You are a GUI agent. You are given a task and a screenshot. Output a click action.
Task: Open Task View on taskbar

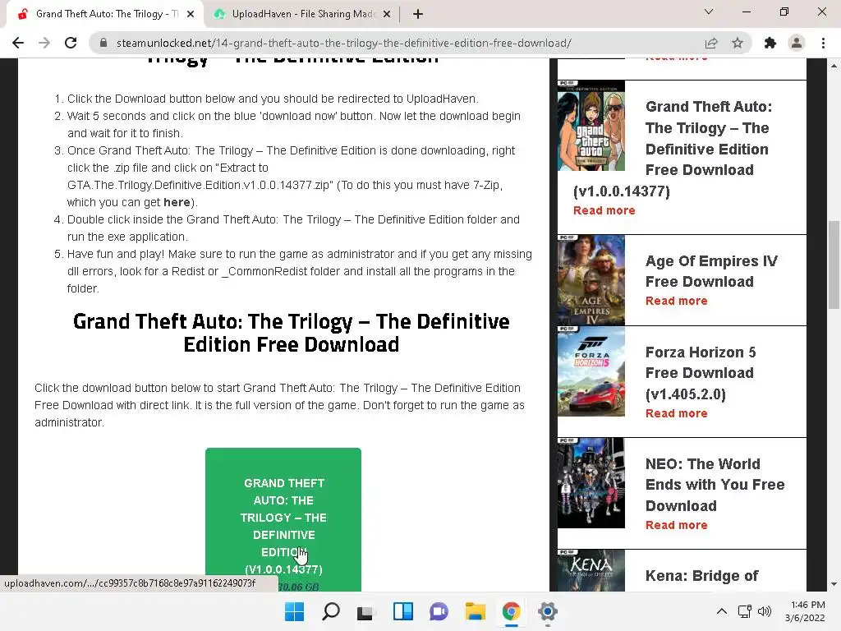366,611
